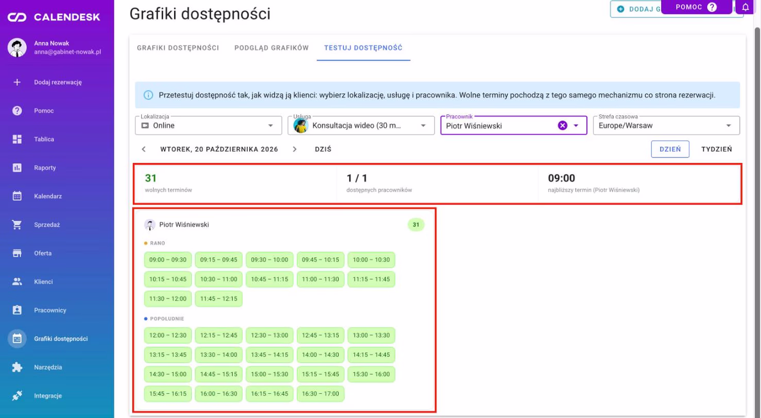Click the Calendesk logo icon
Viewport: 761px width, 418px height.
17,18
